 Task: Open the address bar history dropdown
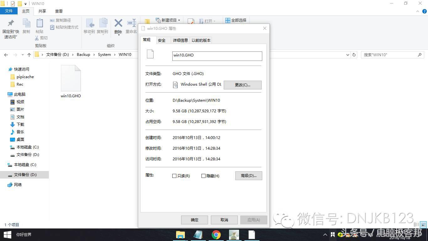pos(348,54)
